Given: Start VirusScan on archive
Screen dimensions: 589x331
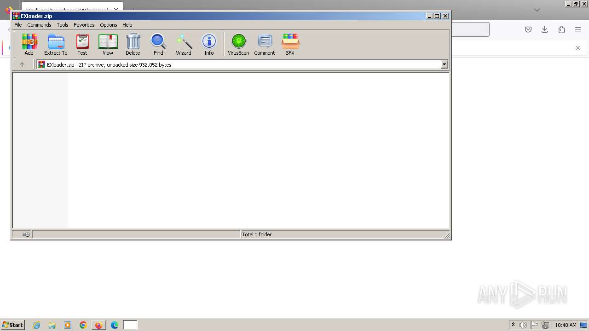Looking at the screenshot, I should tap(238, 45).
